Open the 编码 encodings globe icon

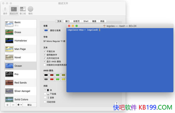(30, 10)
